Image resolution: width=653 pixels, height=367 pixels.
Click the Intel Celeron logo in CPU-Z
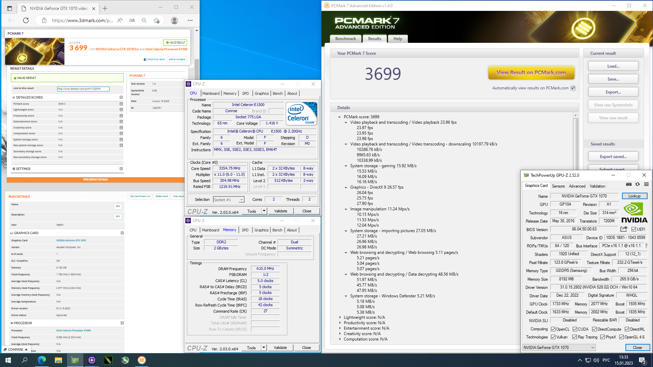pos(301,114)
